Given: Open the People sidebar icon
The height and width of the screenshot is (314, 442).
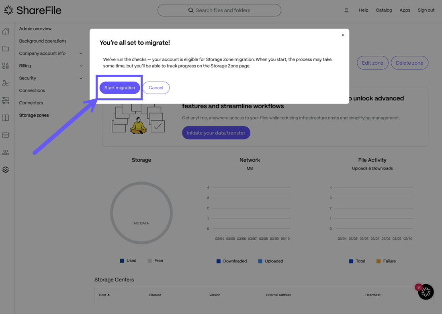Looking at the screenshot, I should [x=6, y=152].
